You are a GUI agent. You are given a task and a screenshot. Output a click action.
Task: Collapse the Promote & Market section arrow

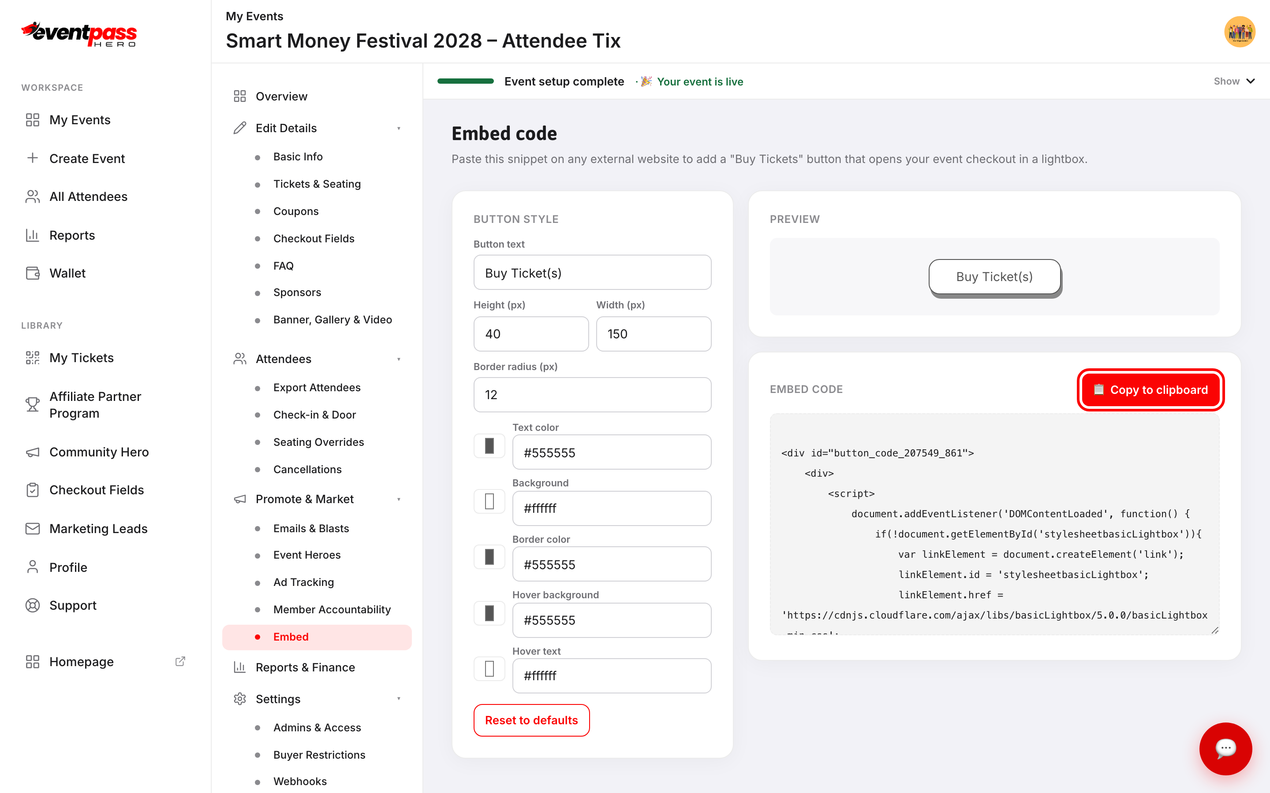point(399,499)
